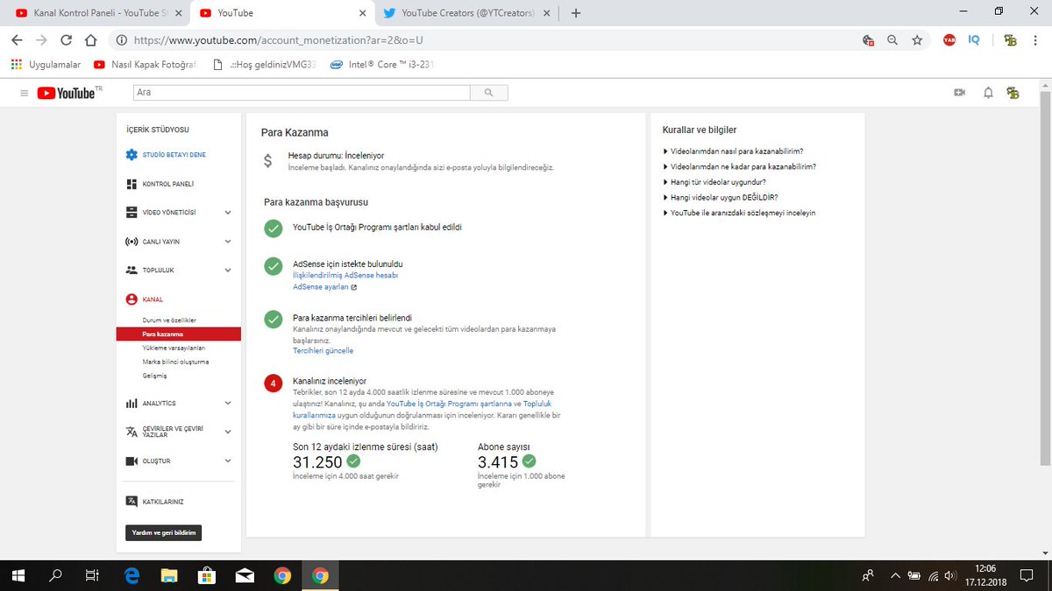Expand the Canlı Yayın section chevron
Screen dimensions: 1052x591
[228, 241]
